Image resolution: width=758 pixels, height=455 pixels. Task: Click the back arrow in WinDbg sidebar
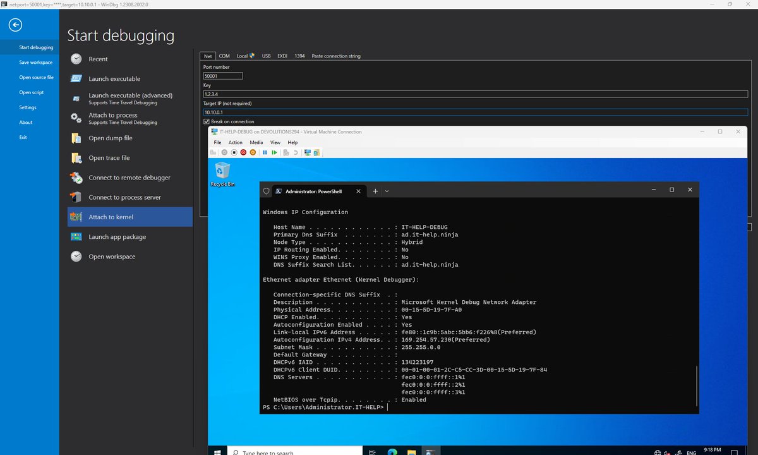point(16,25)
